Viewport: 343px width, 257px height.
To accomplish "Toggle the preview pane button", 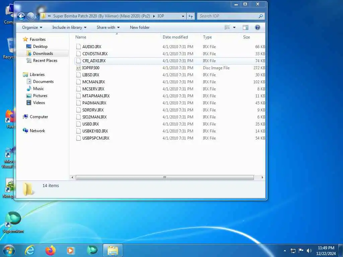I will coord(246,27).
